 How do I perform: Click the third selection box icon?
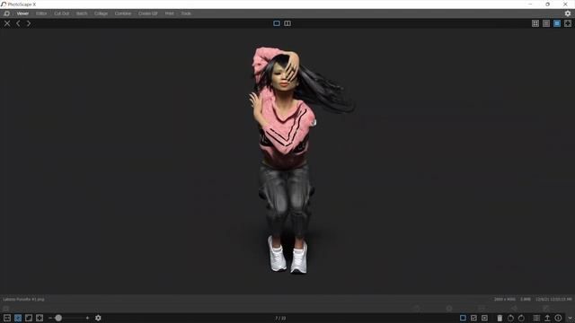(484, 318)
